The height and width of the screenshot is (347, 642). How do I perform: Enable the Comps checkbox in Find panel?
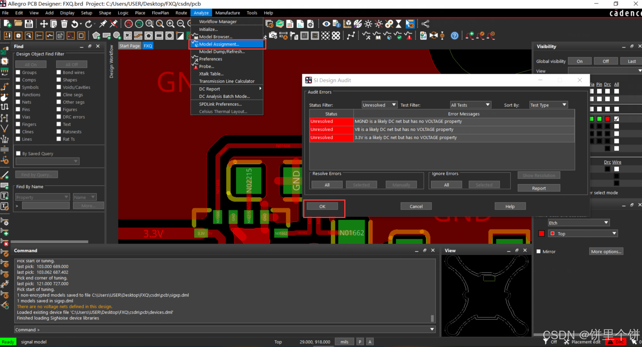click(18, 80)
